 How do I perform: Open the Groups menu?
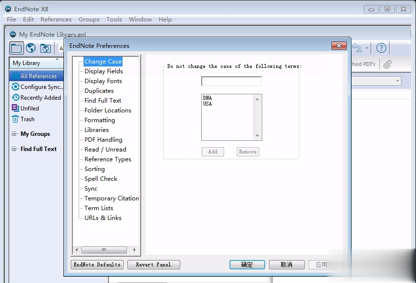point(89,20)
